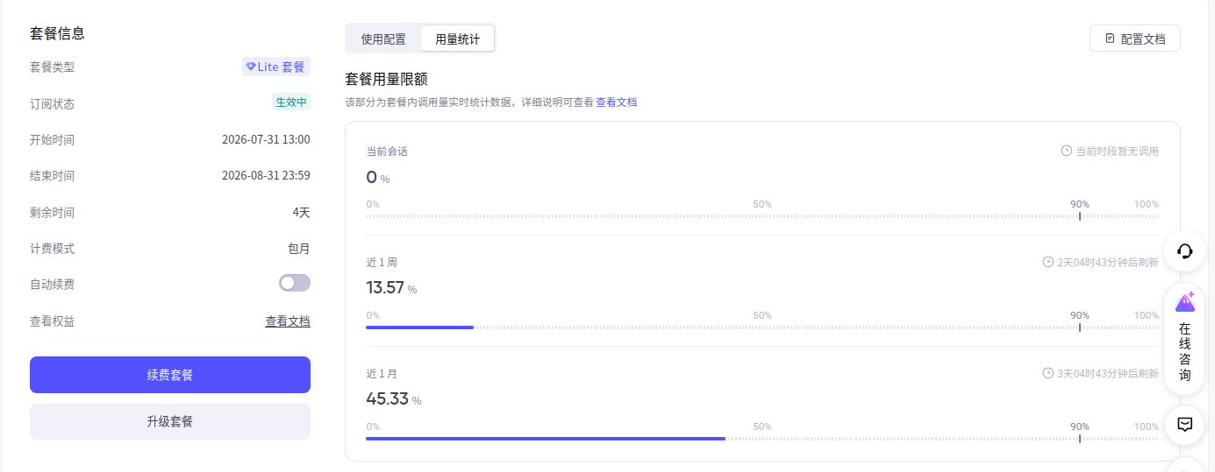The height and width of the screenshot is (472, 1215).
Task: Open 查看文档 link next to 查看权益
Action: [x=288, y=321]
